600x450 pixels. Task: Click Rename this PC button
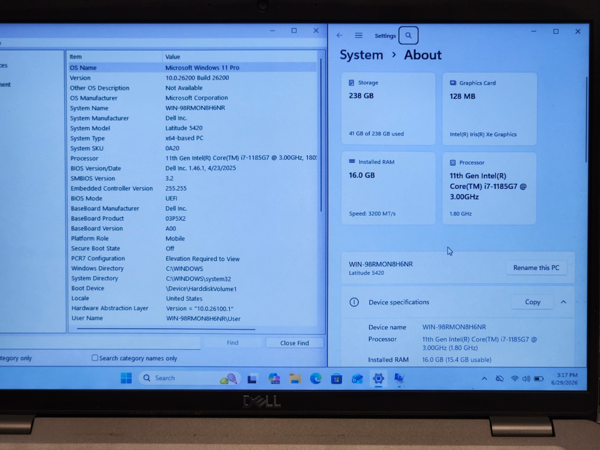click(x=536, y=268)
